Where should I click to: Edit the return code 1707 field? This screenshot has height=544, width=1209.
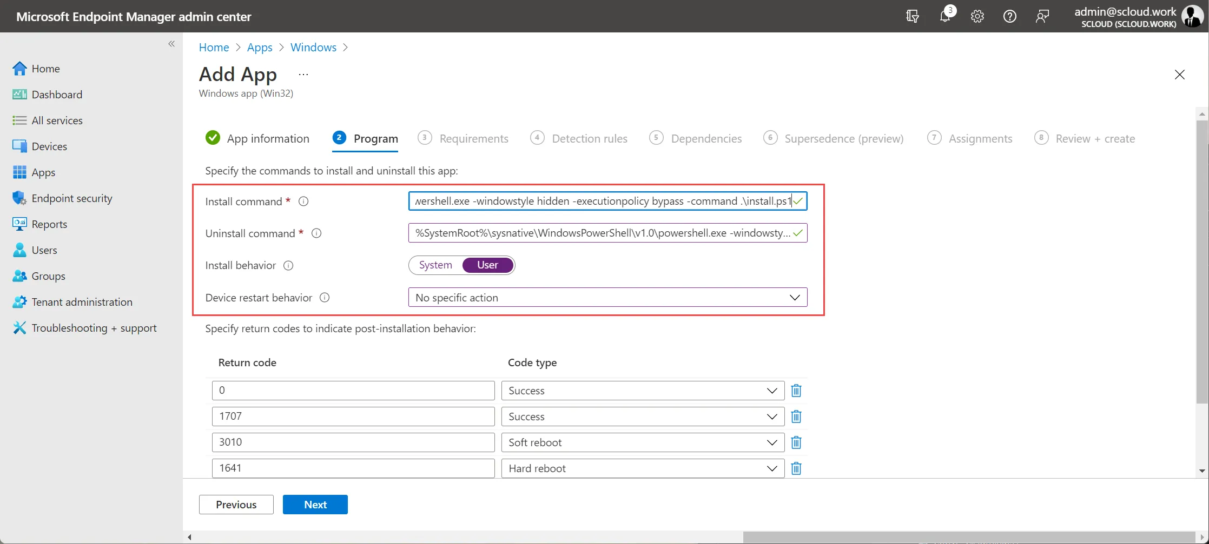353,417
